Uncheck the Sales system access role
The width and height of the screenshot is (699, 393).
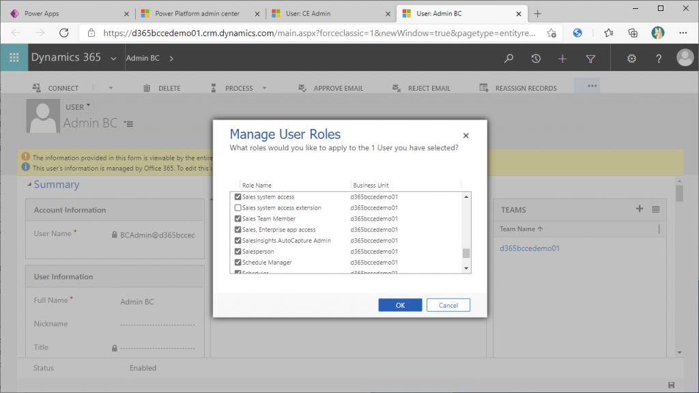[x=238, y=196]
